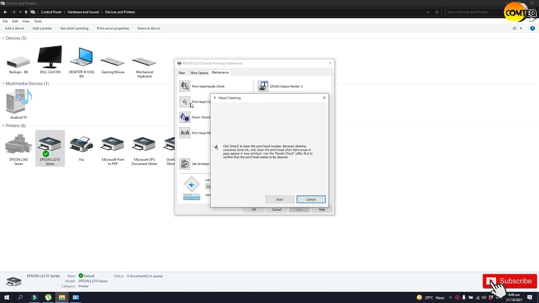Click Cancel in Printing Preferences window
Screen dimensions: 539x303
click(x=276, y=210)
